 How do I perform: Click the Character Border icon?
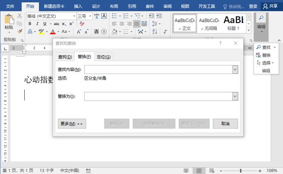click(x=104, y=16)
